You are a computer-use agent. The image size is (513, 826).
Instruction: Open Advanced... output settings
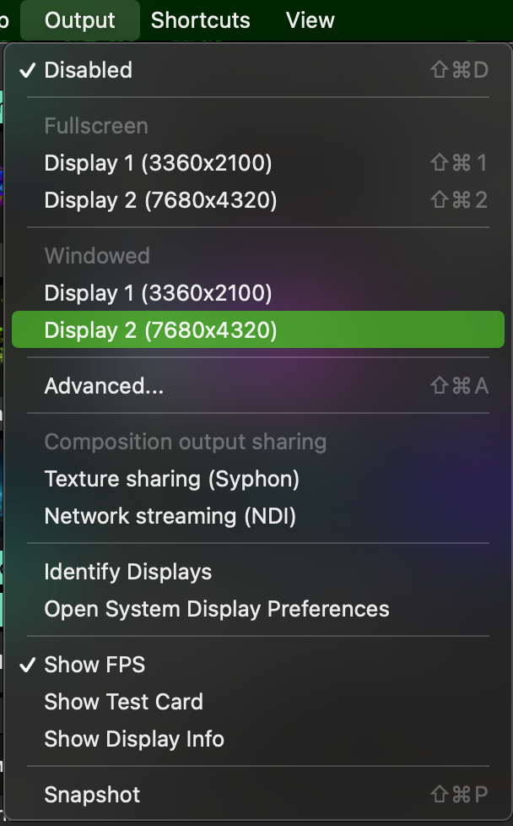tap(104, 386)
